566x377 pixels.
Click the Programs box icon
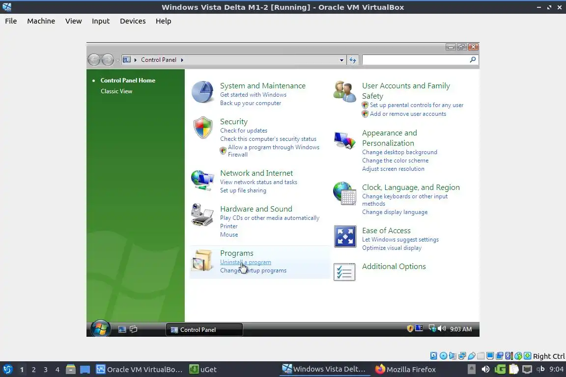[x=202, y=260]
